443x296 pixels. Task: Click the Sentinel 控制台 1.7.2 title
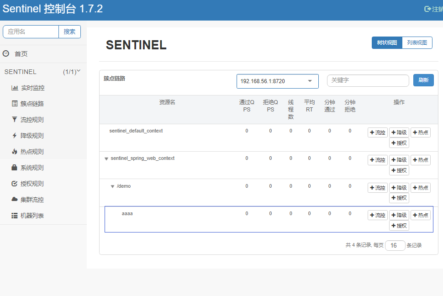click(x=53, y=9)
